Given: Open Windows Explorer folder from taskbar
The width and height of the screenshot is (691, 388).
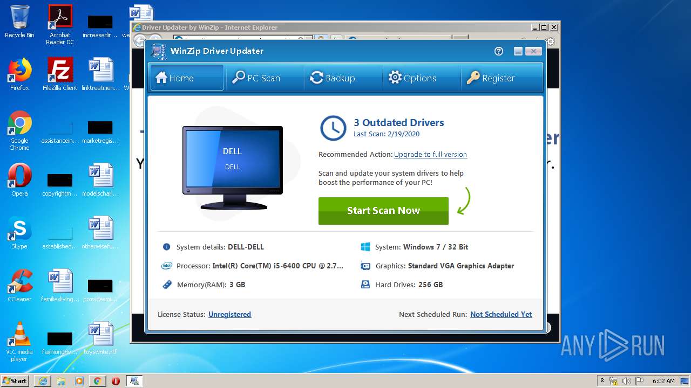Looking at the screenshot, I should click(x=61, y=381).
